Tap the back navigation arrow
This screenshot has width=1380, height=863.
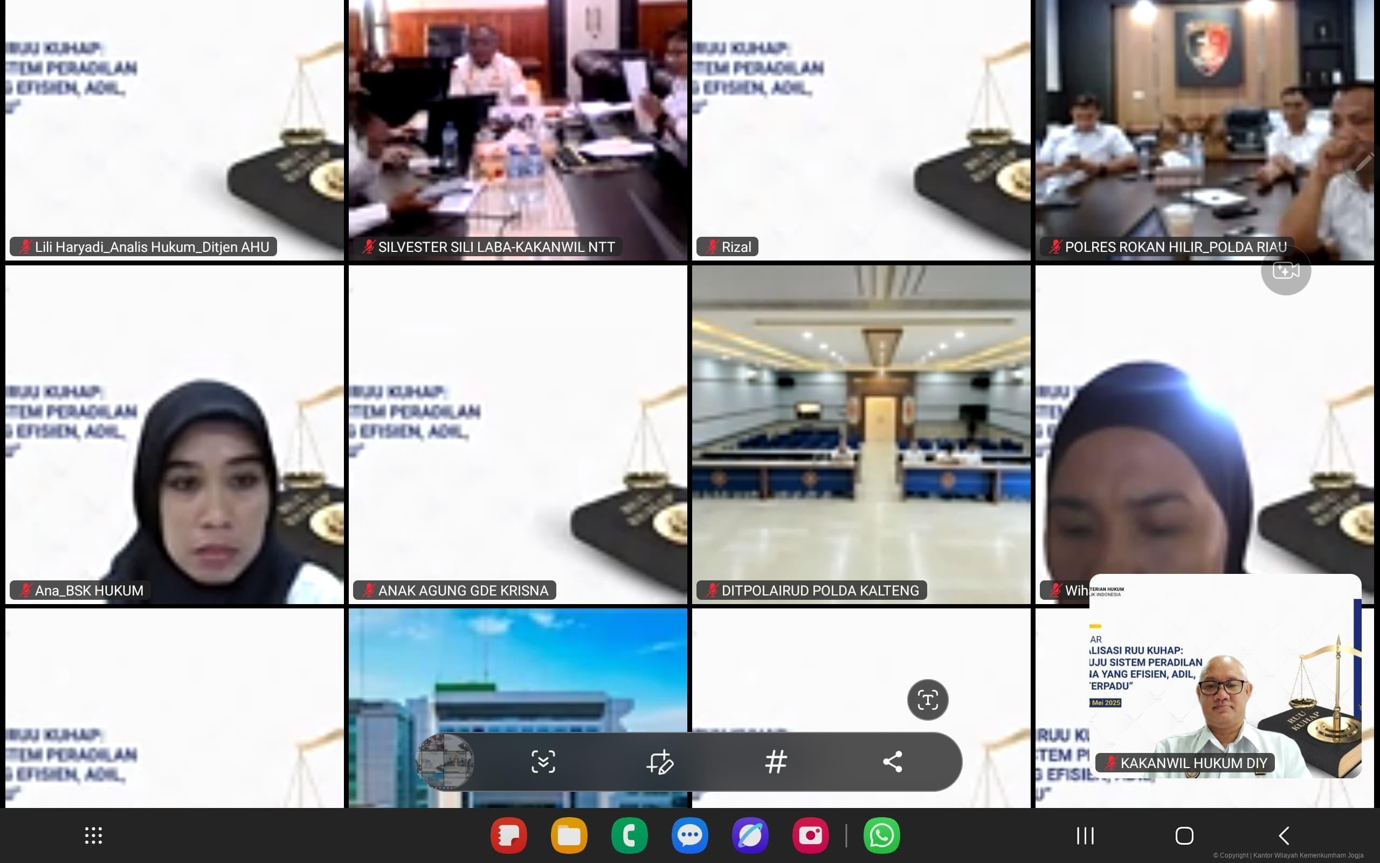pos(1284,835)
